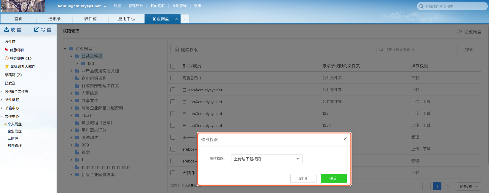Click the clock icon for 待办邮件
This screenshot has height=193, width=489.
pyautogui.click(x=7, y=58)
